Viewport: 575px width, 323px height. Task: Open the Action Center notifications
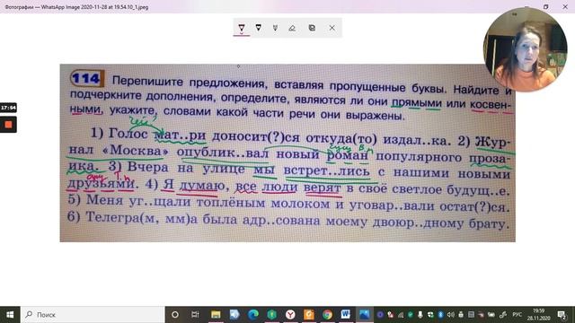click(x=562, y=315)
